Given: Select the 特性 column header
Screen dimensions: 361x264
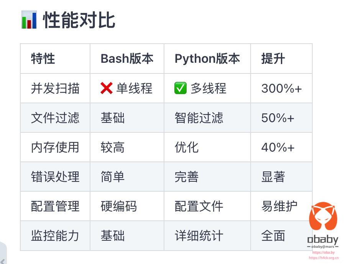Looking at the screenshot, I should 43,59.
